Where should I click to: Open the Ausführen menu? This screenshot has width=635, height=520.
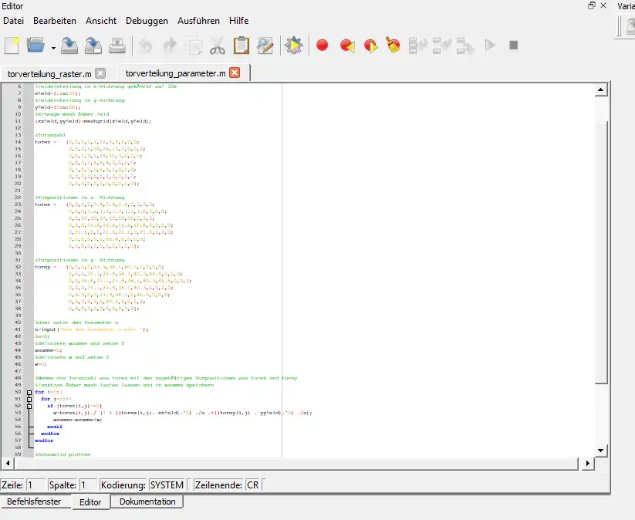198,21
